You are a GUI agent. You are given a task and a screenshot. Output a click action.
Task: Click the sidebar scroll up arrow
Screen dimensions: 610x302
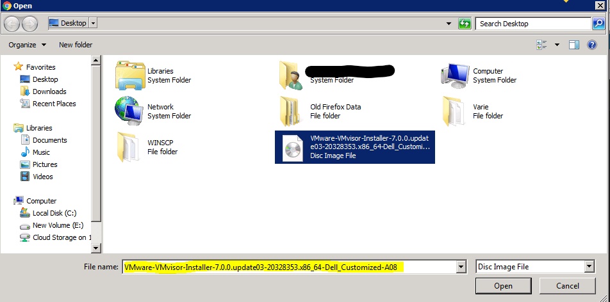coord(95,60)
